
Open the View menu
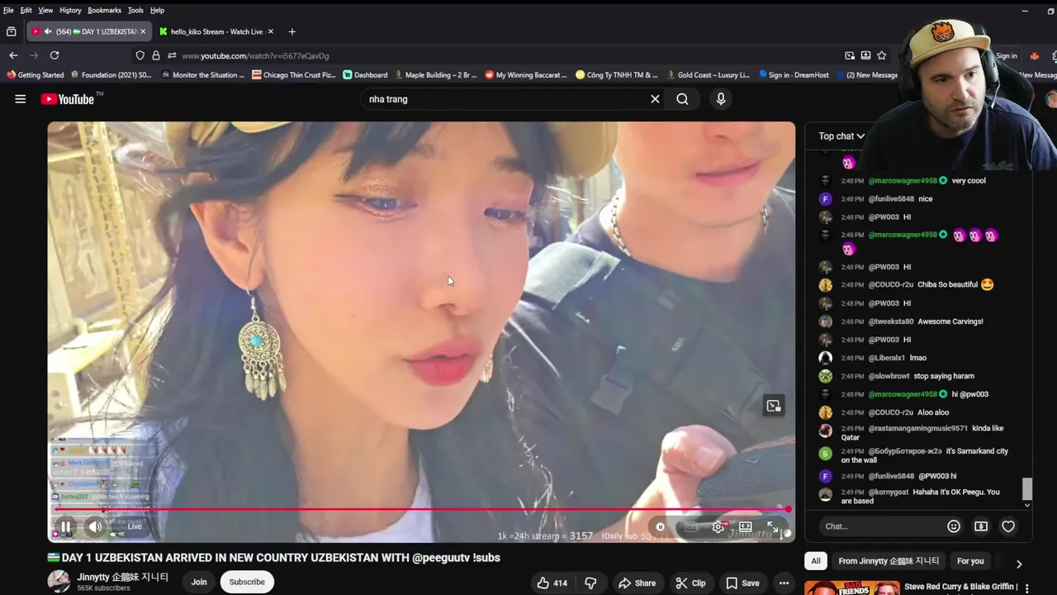click(x=45, y=10)
